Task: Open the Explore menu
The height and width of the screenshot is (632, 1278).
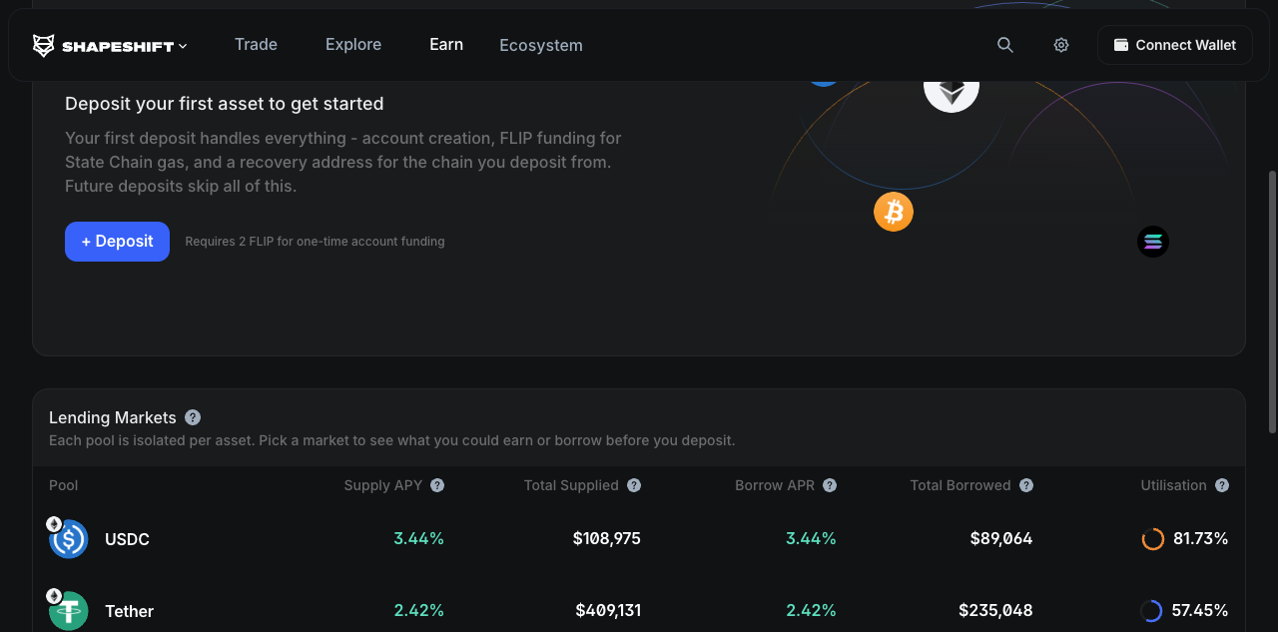Action: [x=353, y=45]
